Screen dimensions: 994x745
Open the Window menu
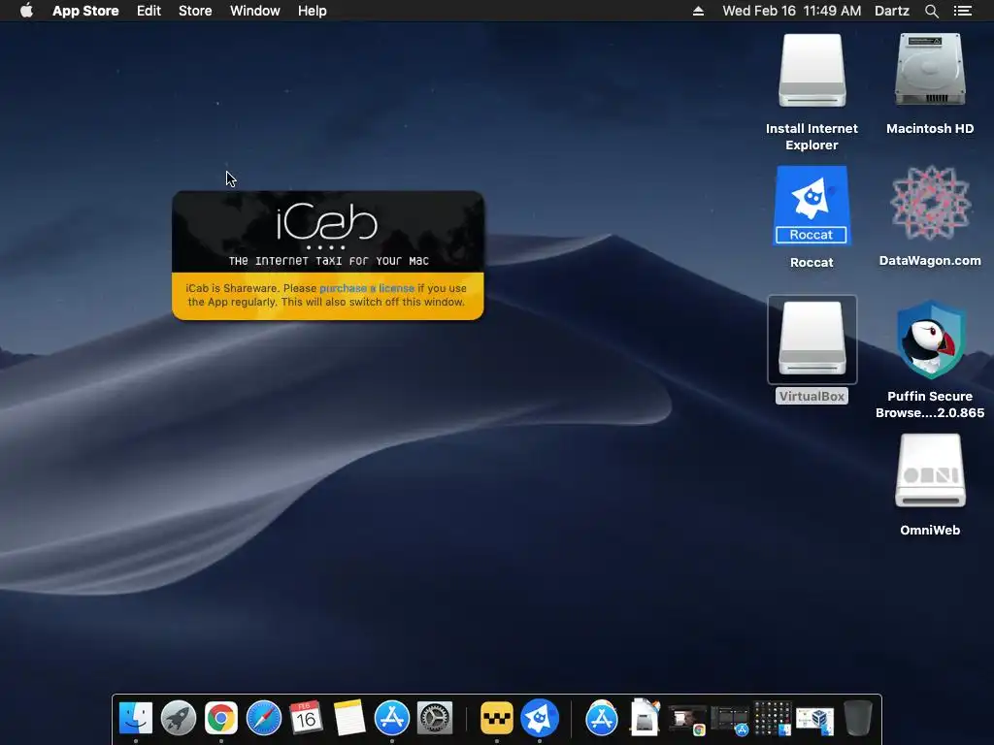[255, 11]
